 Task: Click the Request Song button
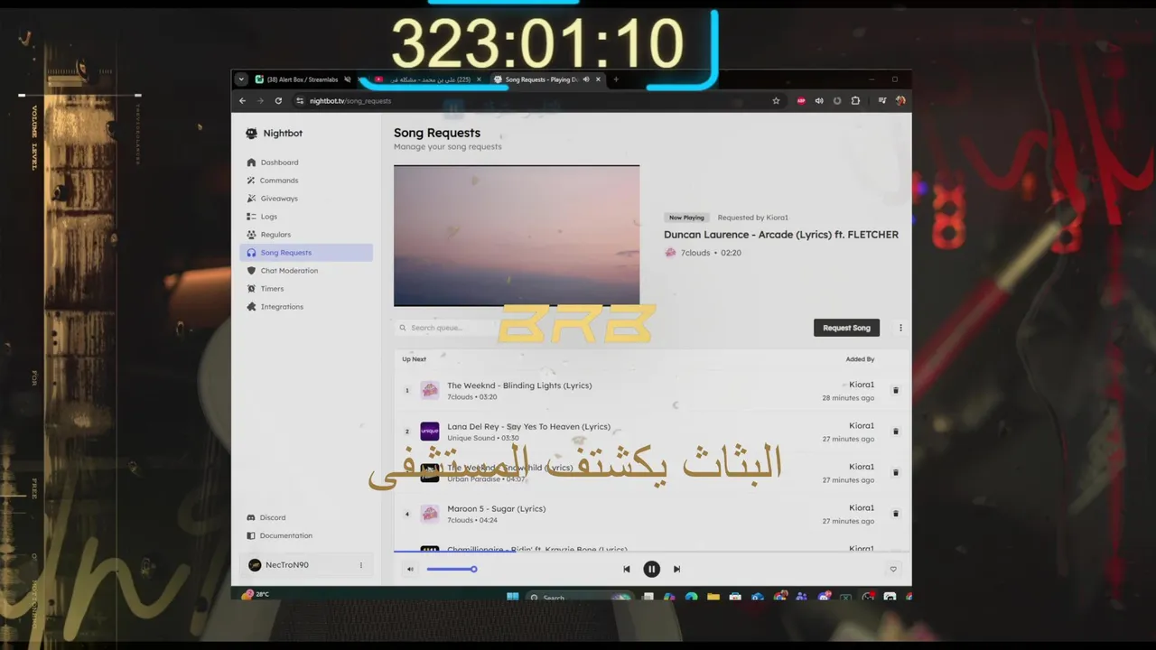846,328
